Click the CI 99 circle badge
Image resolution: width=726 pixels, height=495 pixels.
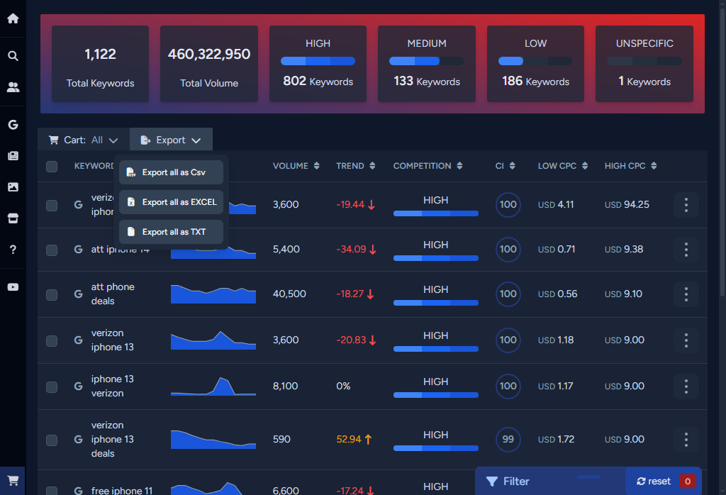508,440
